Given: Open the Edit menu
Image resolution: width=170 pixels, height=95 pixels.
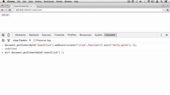Looking at the screenshot, I should [24, 1].
